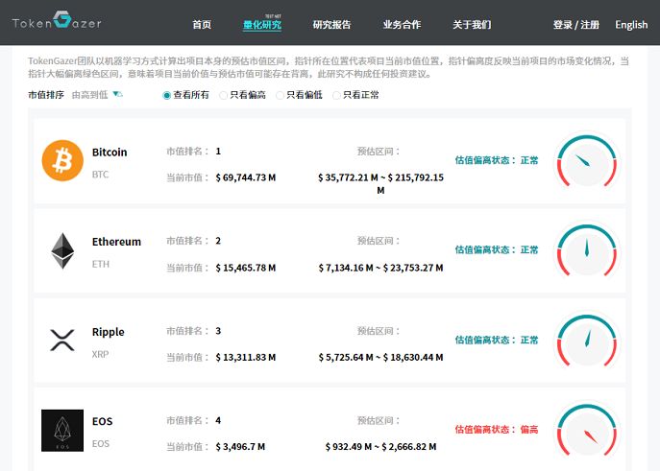Select 只看偏高 radio button

[224, 95]
